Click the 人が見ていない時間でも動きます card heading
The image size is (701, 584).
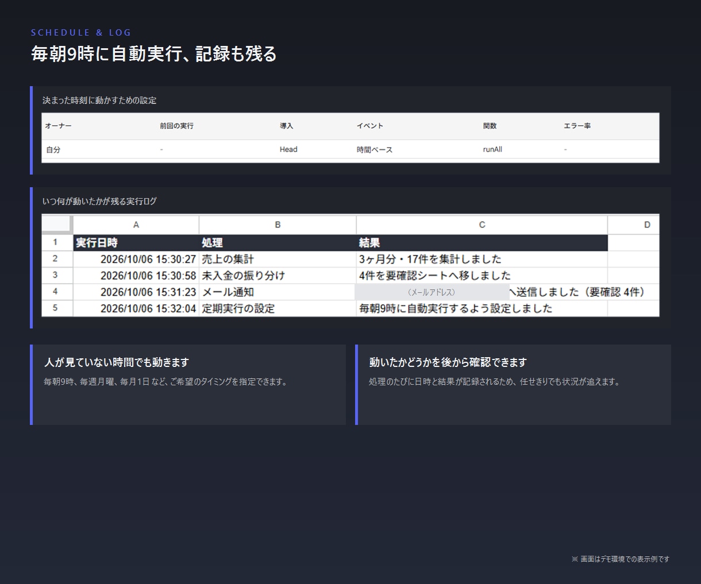coord(117,362)
